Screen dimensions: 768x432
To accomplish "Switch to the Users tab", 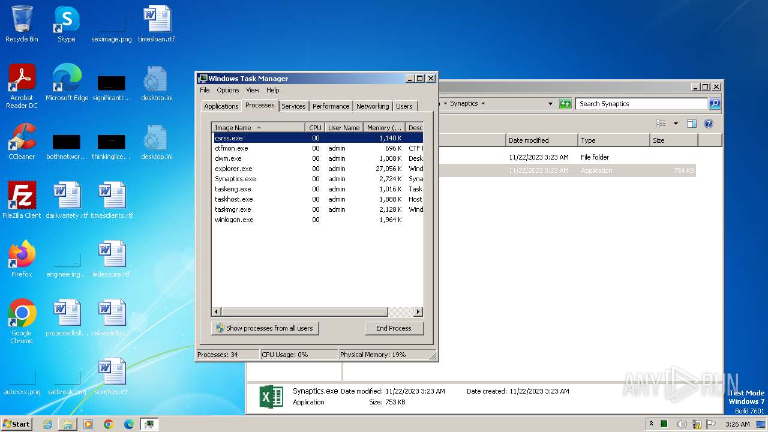I will click(x=404, y=106).
